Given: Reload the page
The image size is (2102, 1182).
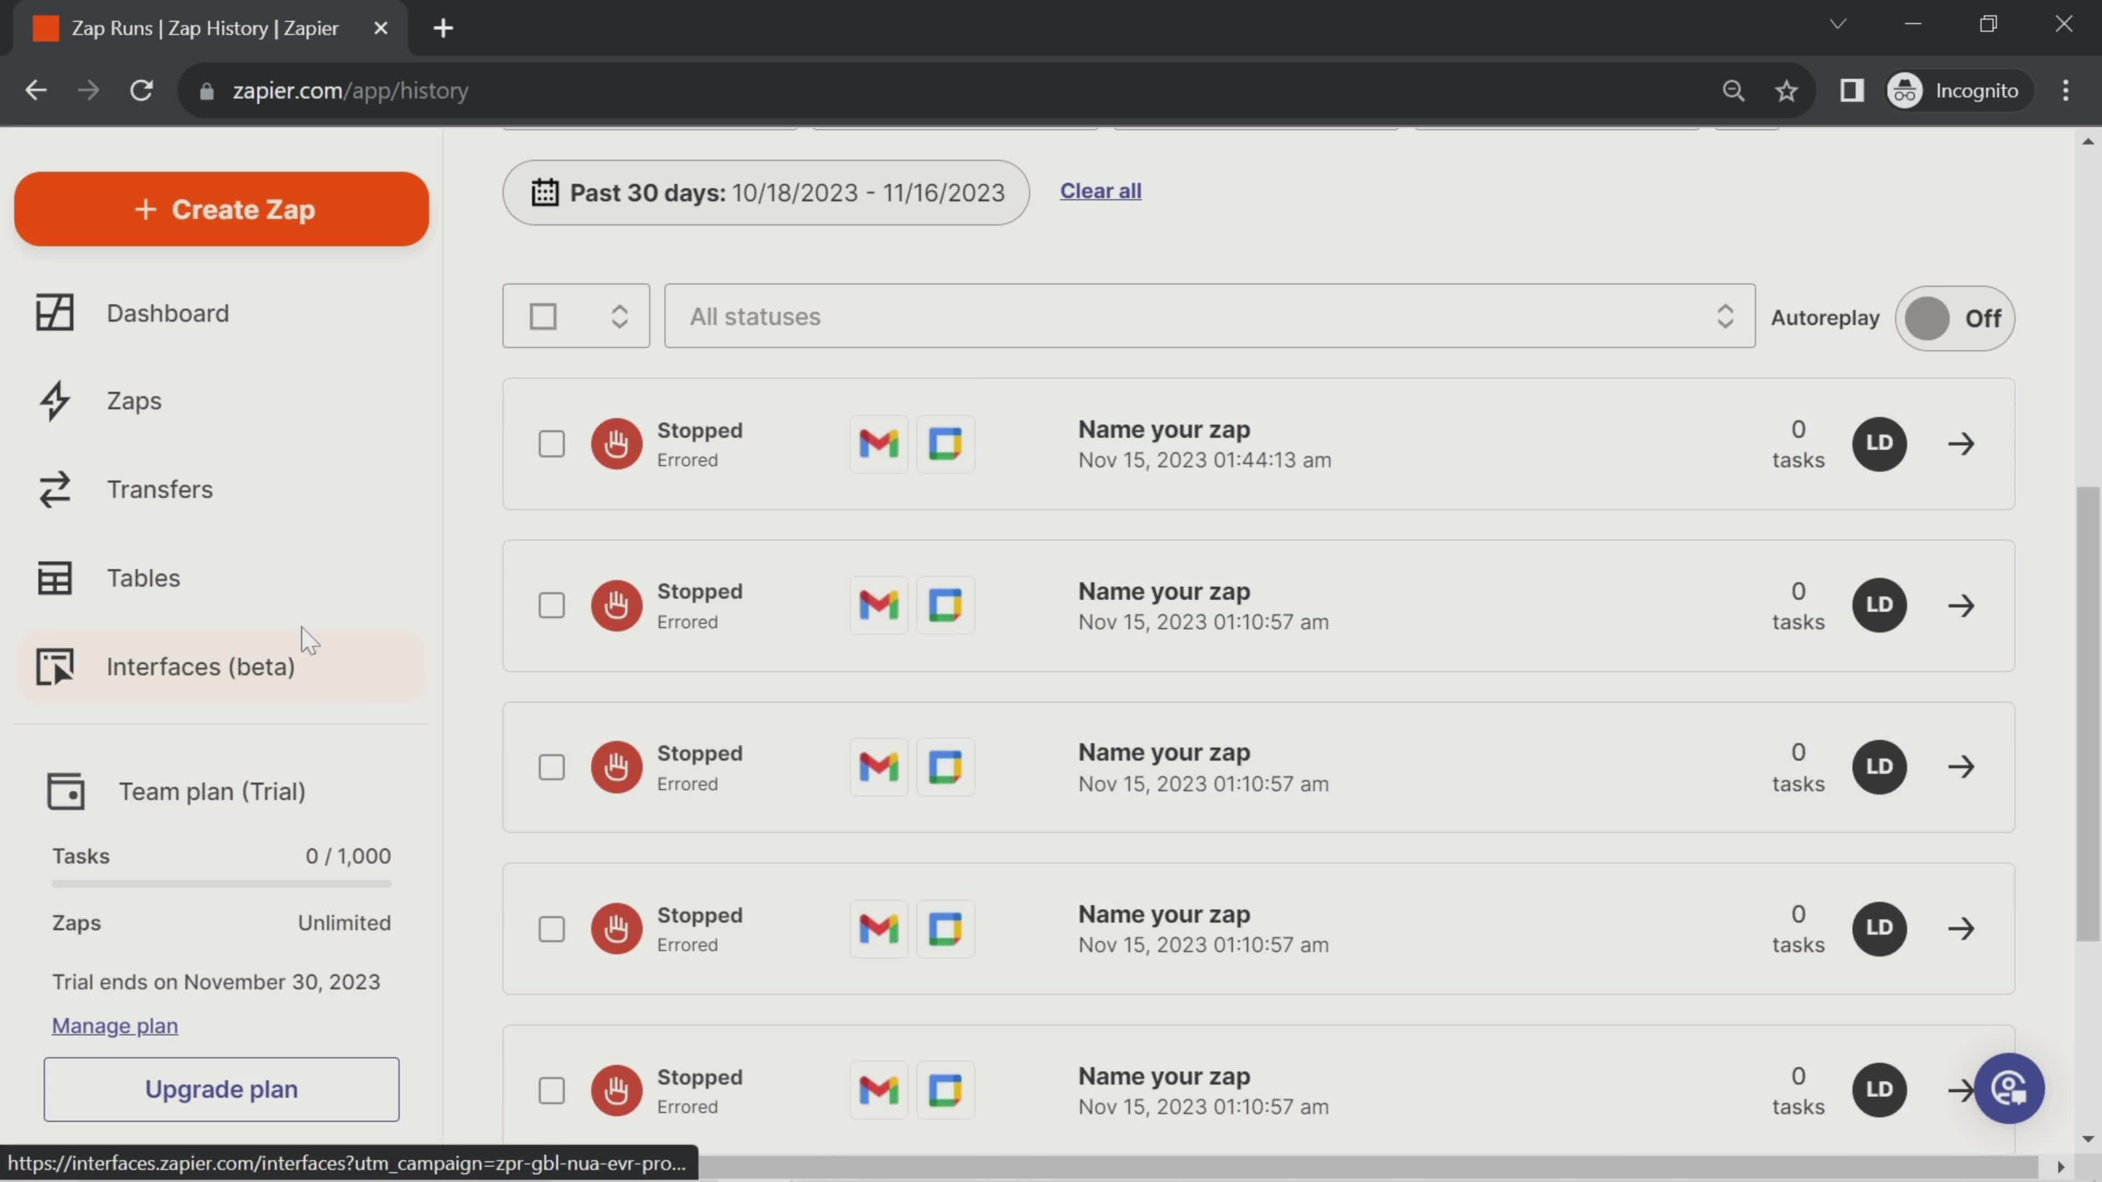Looking at the screenshot, I should click(x=142, y=90).
